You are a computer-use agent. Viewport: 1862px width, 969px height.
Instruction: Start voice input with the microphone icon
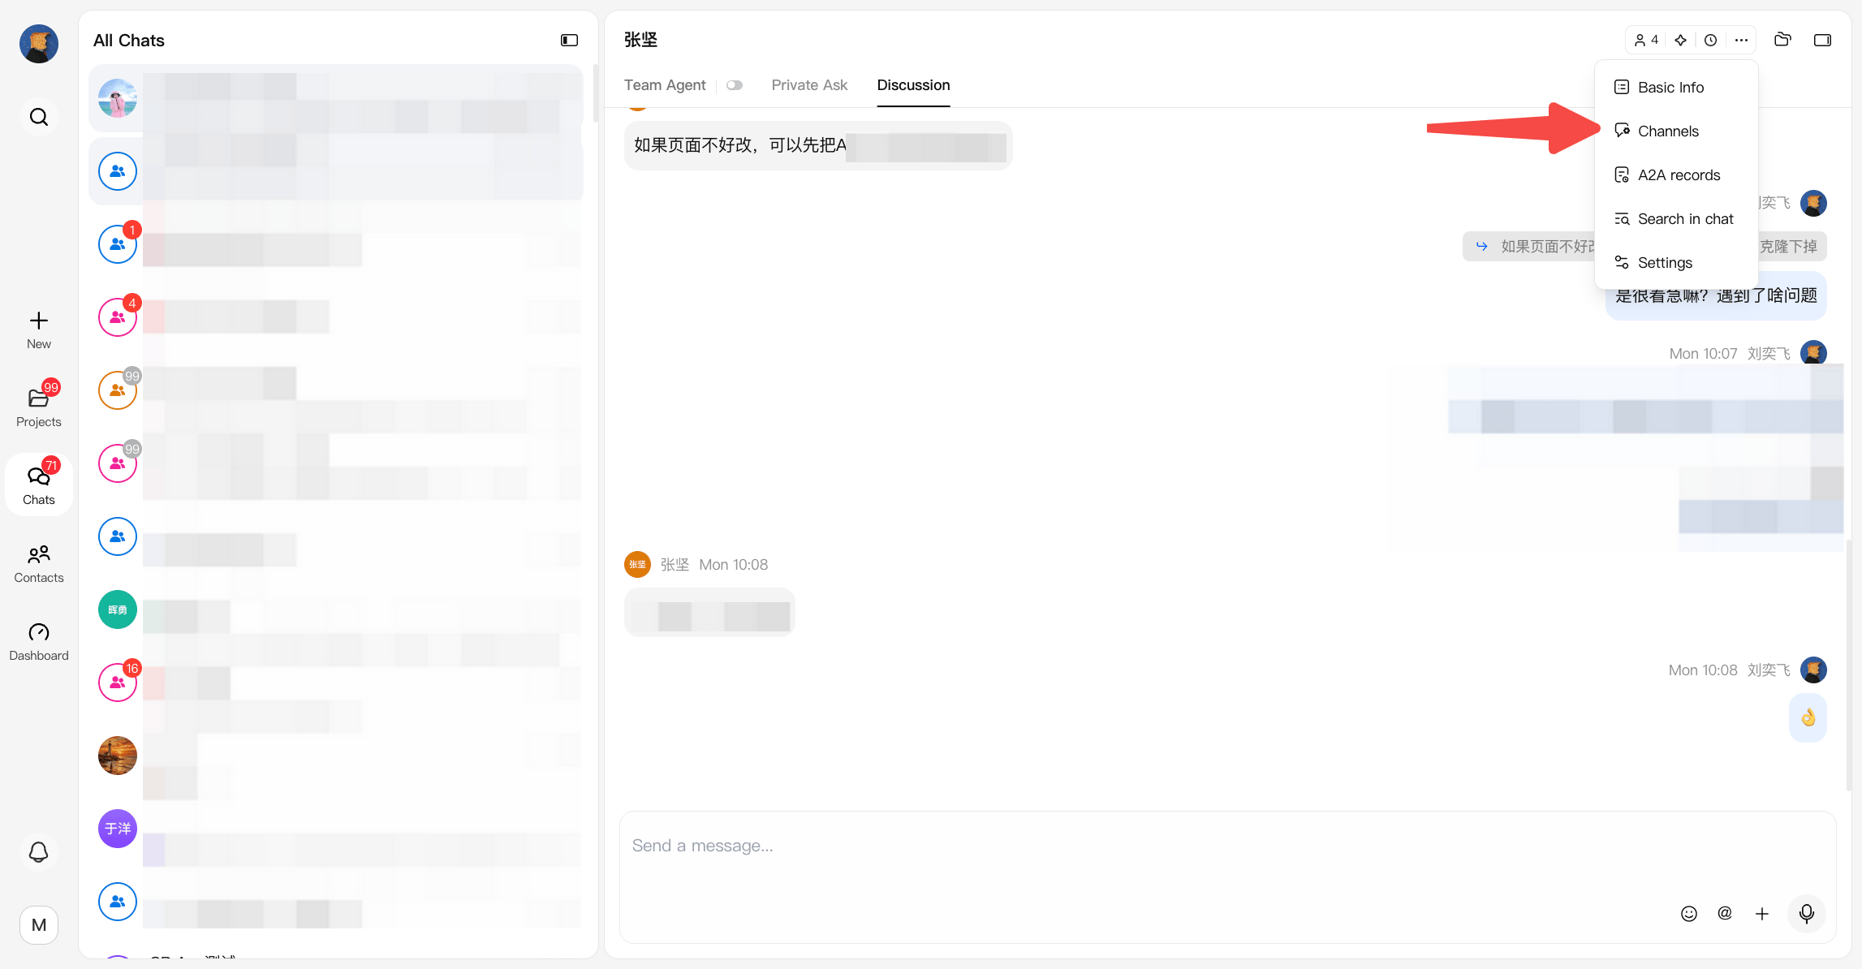click(x=1807, y=914)
